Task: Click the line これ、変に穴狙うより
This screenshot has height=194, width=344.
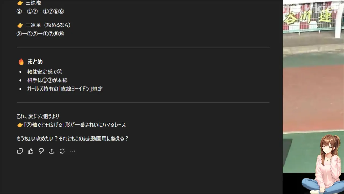Action: (x=38, y=116)
